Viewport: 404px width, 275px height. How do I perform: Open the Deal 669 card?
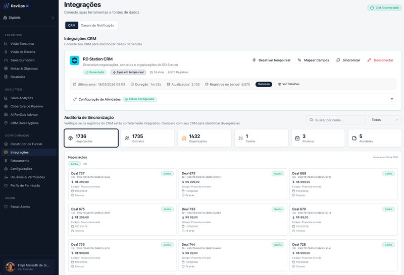(x=343, y=184)
